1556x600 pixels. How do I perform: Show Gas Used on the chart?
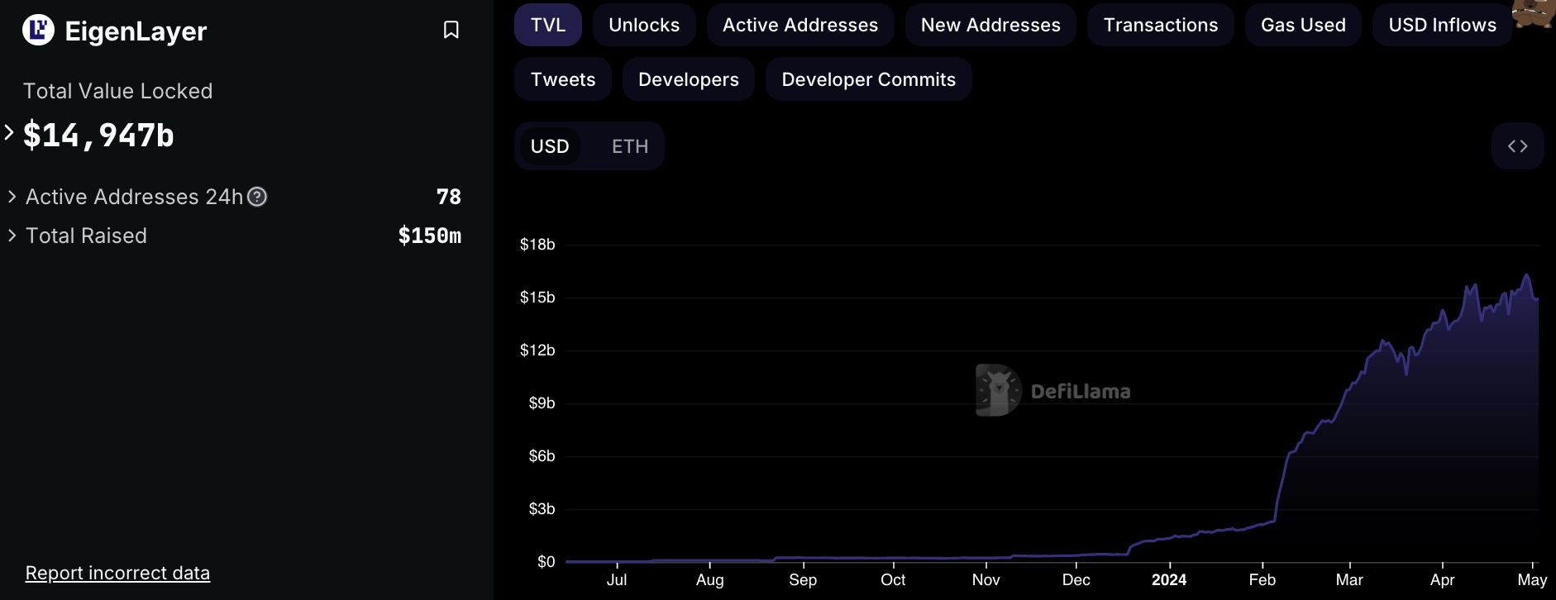pyautogui.click(x=1303, y=25)
